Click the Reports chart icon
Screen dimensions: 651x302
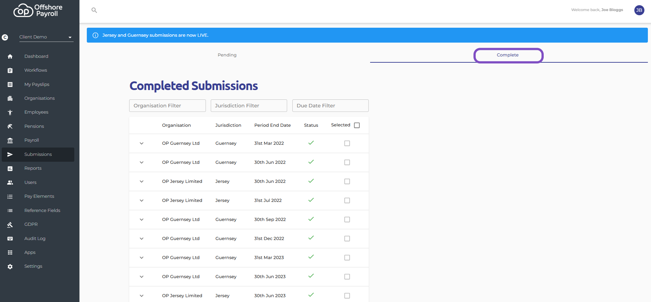coord(10,168)
